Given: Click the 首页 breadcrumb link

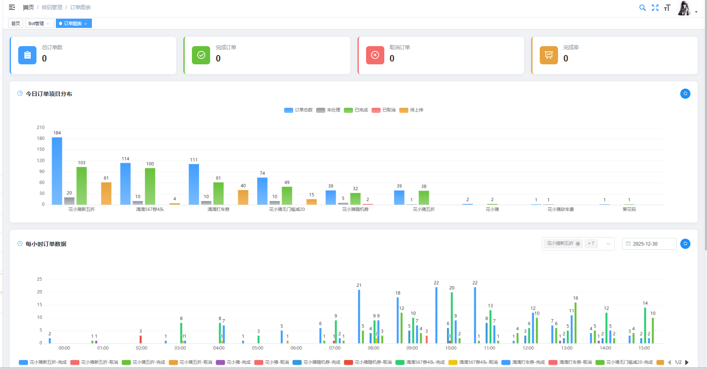Looking at the screenshot, I should (28, 7).
